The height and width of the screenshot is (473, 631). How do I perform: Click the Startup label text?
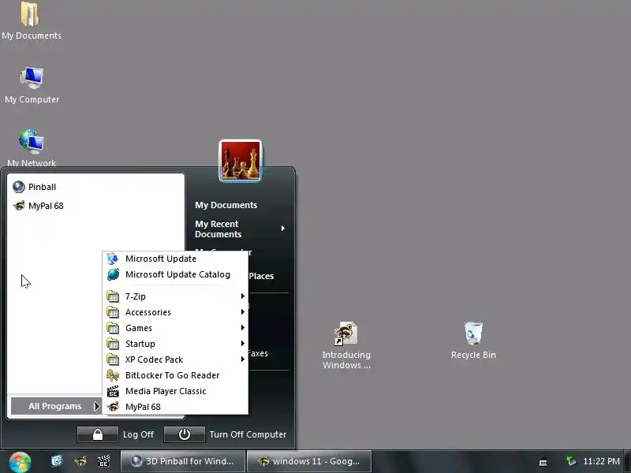click(140, 344)
